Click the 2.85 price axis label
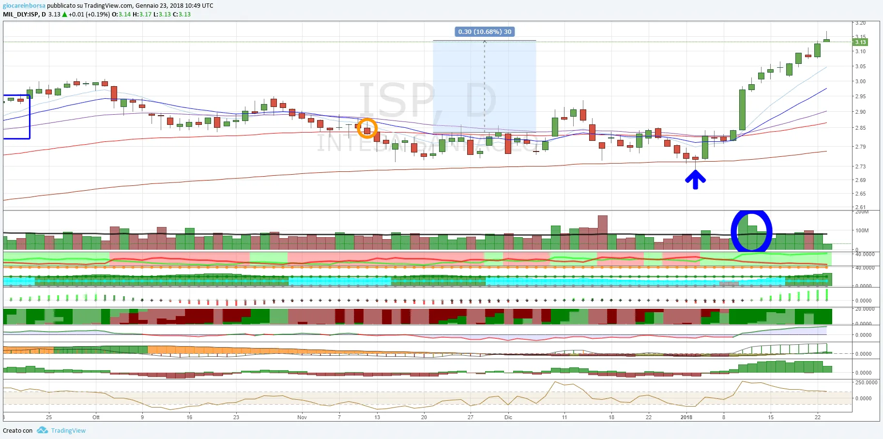 click(x=860, y=128)
